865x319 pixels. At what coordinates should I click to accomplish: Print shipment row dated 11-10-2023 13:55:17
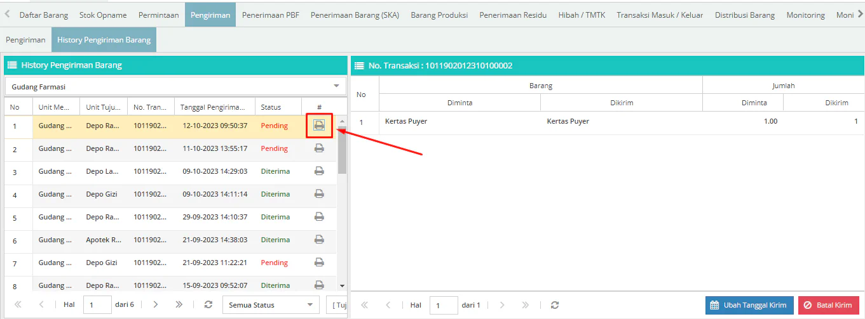click(x=319, y=148)
